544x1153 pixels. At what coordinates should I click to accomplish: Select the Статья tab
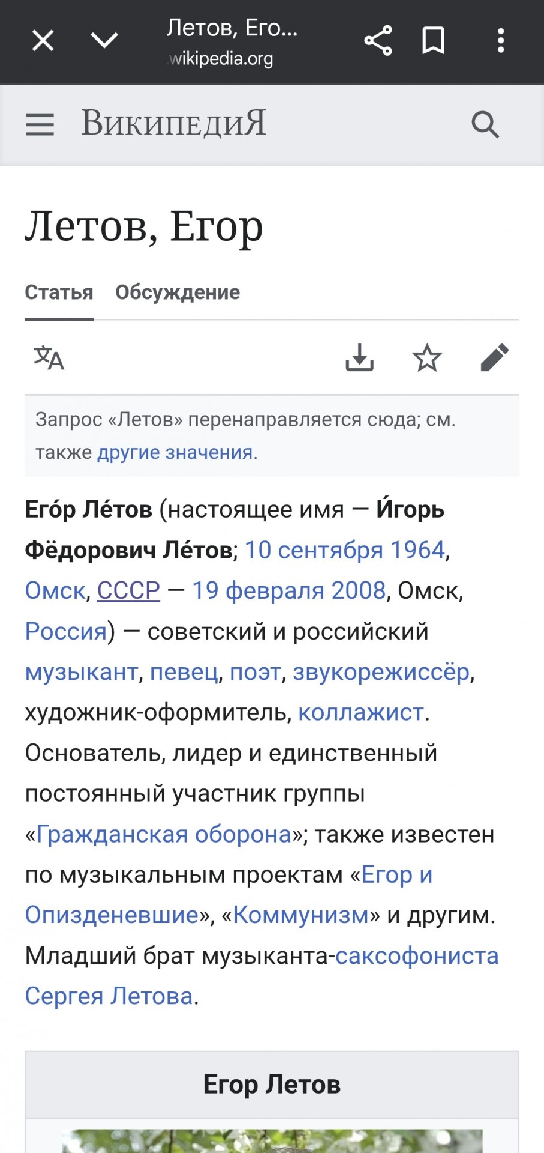[59, 292]
